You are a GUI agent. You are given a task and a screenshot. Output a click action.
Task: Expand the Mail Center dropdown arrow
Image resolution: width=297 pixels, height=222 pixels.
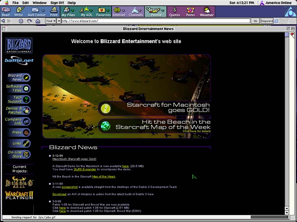(x=43, y=10)
